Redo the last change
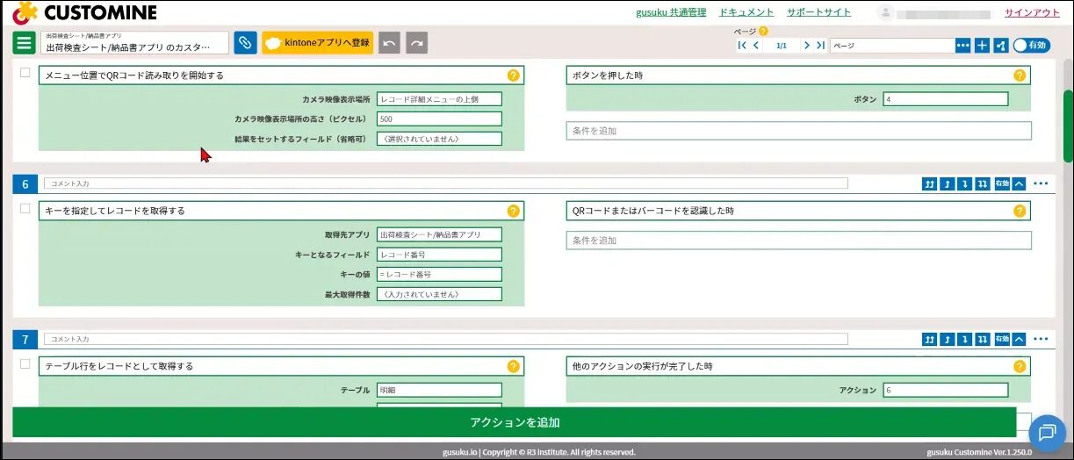Image resolution: width=1074 pixels, height=460 pixels. (x=417, y=43)
